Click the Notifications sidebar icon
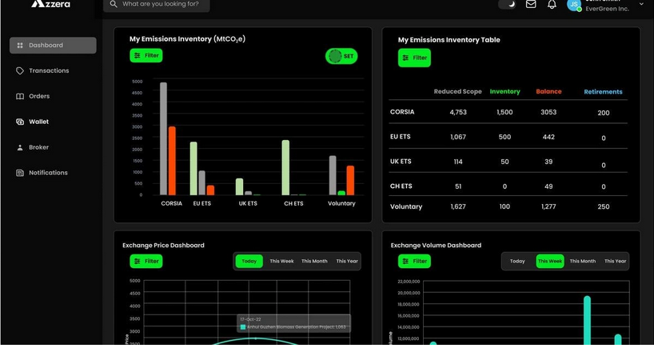The image size is (654, 348). tap(20, 174)
